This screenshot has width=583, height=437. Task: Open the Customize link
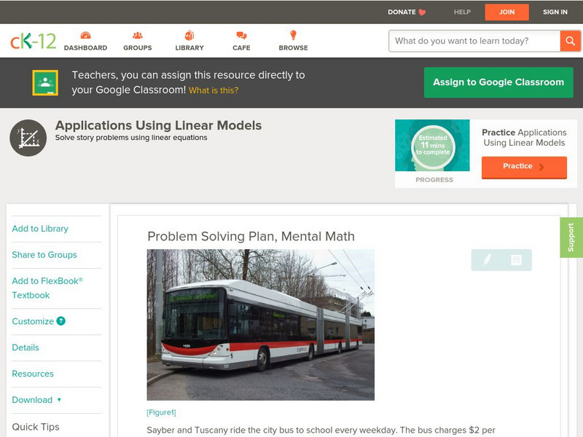click(x=33, y=321)
